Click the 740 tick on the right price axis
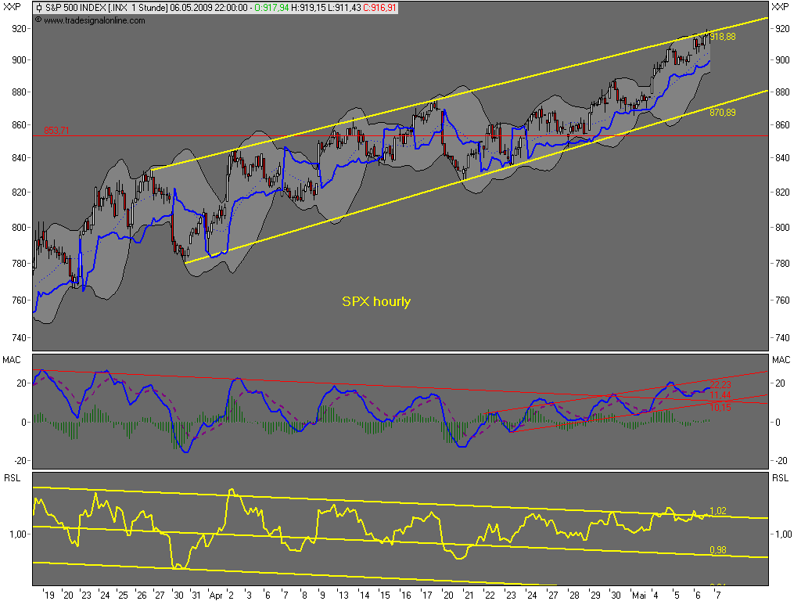 pyautogui.click(x=782, y=338)
